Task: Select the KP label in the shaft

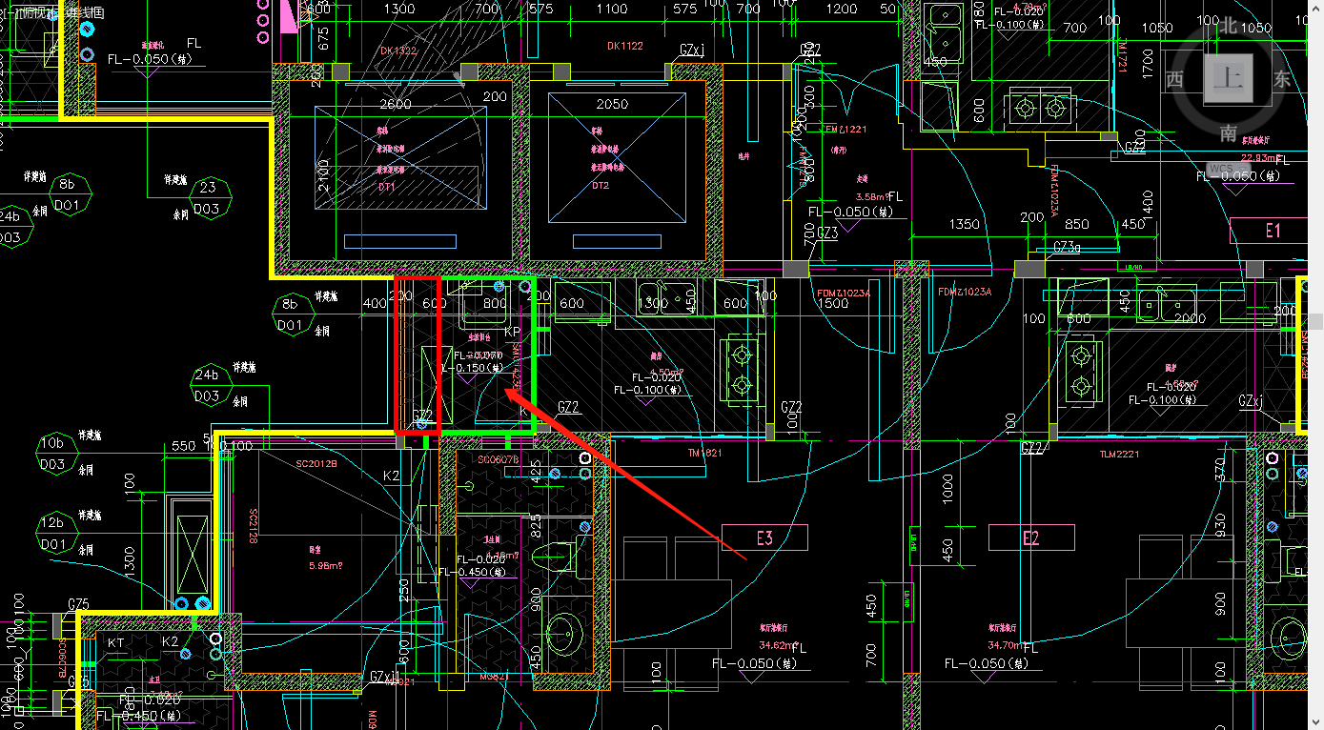Action: point(512,332)
